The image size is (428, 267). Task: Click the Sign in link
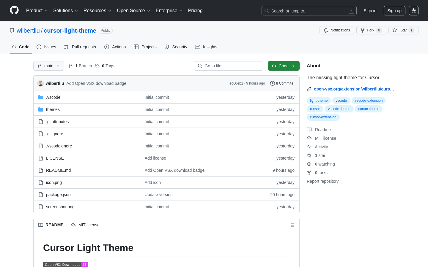pyautogui.click(x=370, y=11)
